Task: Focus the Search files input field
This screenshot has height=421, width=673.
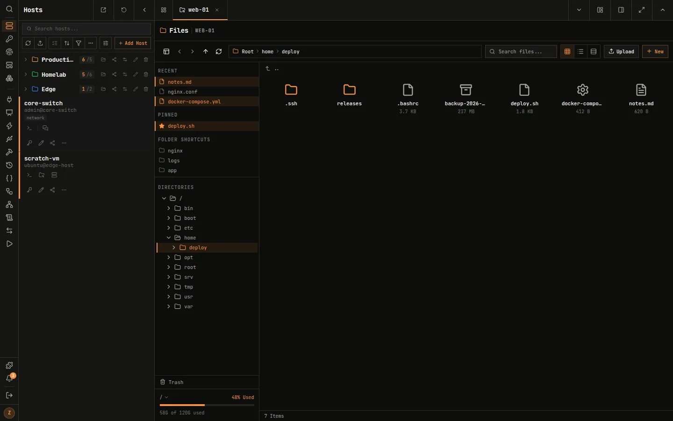Action: click(x=521, y=51)
